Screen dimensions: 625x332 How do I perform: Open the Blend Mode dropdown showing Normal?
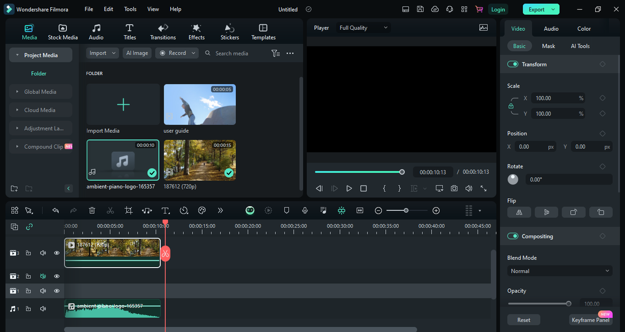[x=560, y=270]
